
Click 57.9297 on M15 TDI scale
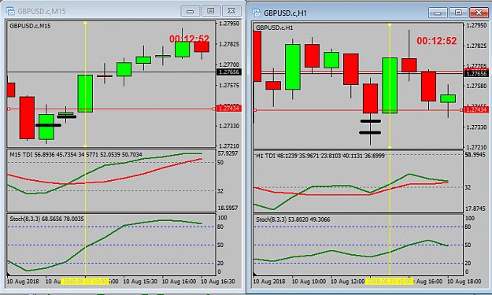[x=228, y=153]
